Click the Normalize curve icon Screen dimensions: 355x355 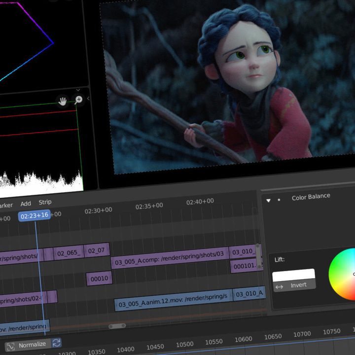click(x=11, y=346)
